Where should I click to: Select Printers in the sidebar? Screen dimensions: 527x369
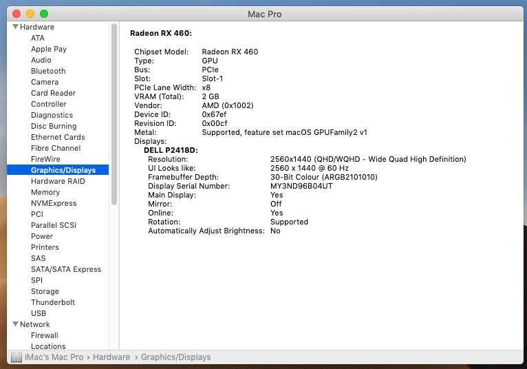click(x=45, y=247)
